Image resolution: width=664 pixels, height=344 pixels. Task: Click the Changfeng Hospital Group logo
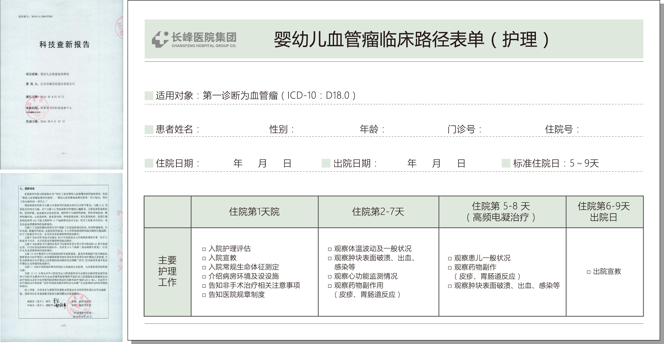coord(194,39)
